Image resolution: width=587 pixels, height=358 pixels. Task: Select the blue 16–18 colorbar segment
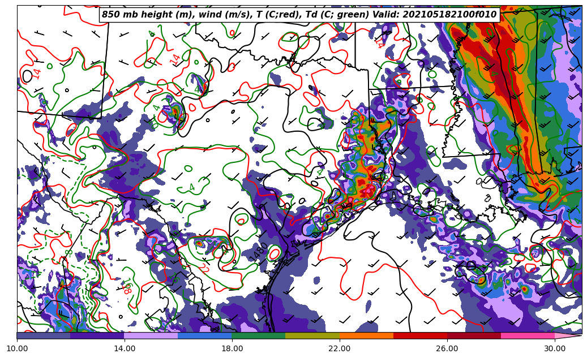click(x=205, y=335)
